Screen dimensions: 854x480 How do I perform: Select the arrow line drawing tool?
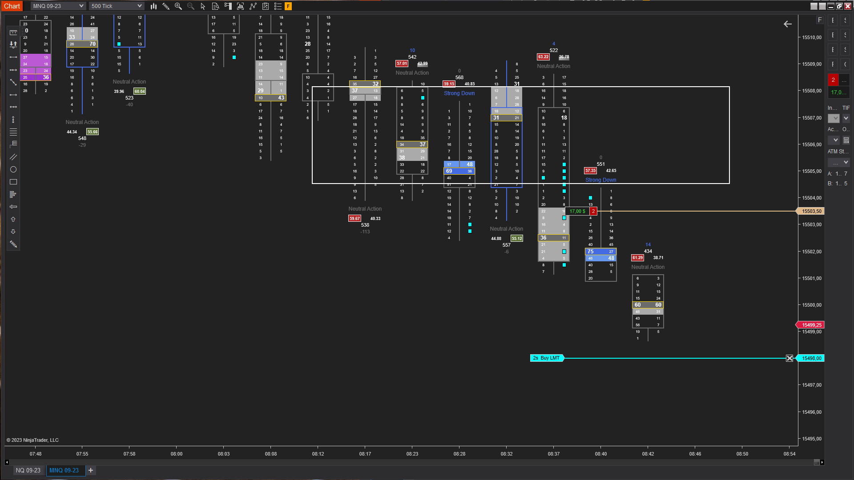point(13,95)
